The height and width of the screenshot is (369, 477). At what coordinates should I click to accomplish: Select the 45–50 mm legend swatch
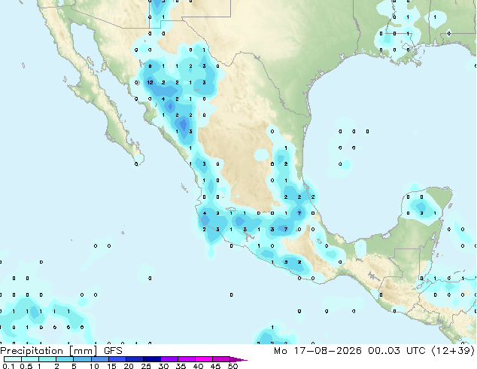click(221, 359)
